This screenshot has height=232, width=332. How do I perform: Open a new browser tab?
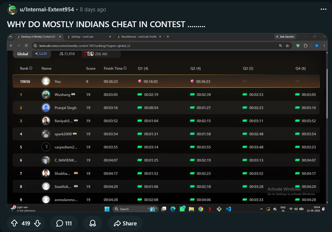coord(168,37)
